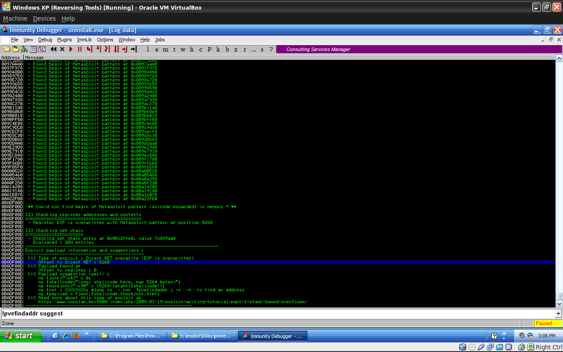Open the File menu in Immunity Debugger
563x352 pixels.
tap(15, 40)
